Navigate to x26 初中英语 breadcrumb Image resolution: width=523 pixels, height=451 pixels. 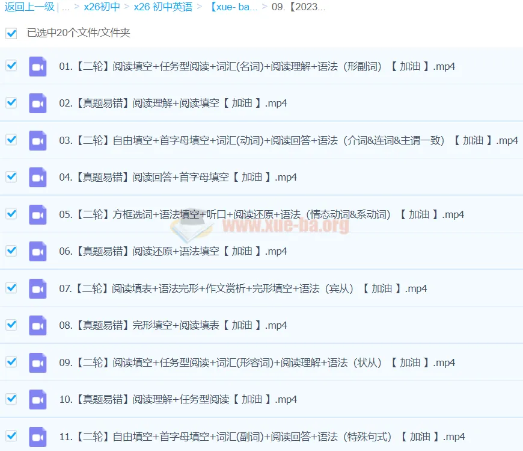tap(163, 7)
